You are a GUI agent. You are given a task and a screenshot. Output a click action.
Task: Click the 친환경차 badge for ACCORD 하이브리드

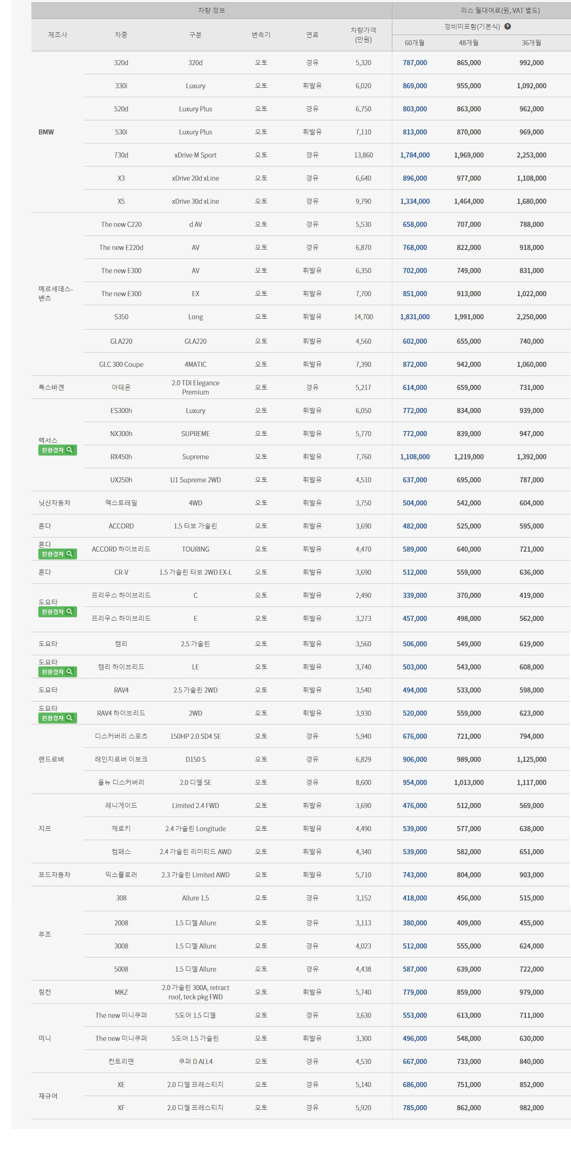[57, 554]
